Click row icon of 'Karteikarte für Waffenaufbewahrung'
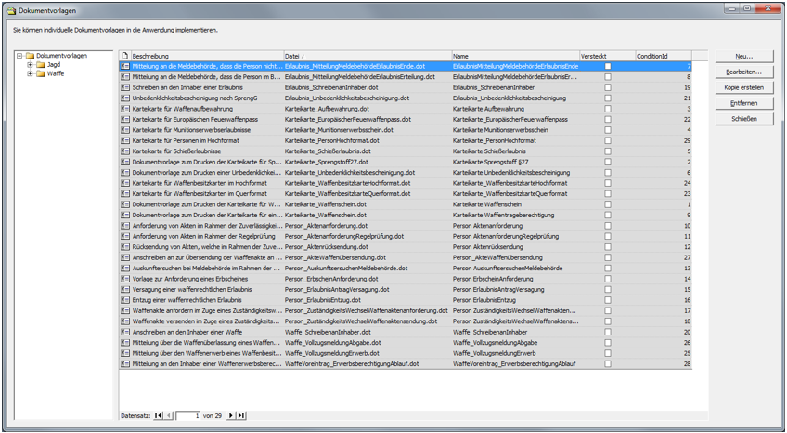This screenshot has height=433, width=787. [x=125, y=109]
